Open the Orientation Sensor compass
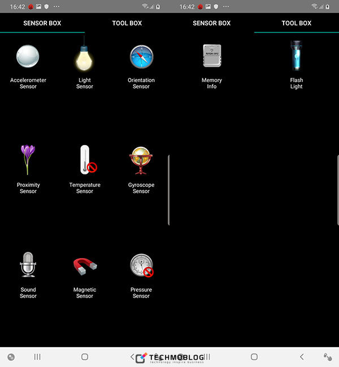Screen dimensions: 339x367 [141, 57]
